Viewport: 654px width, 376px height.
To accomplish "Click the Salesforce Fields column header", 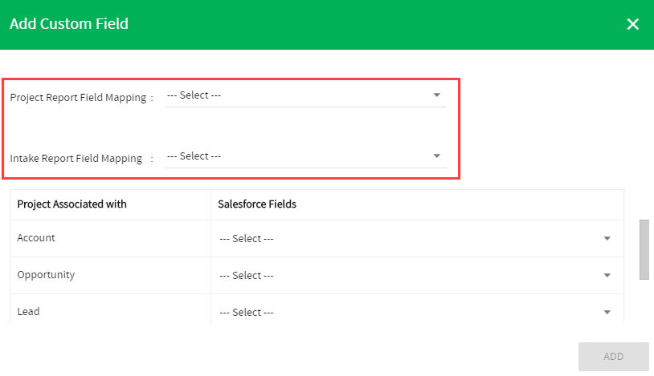I will pyautogui.click(x=257, y=204).
